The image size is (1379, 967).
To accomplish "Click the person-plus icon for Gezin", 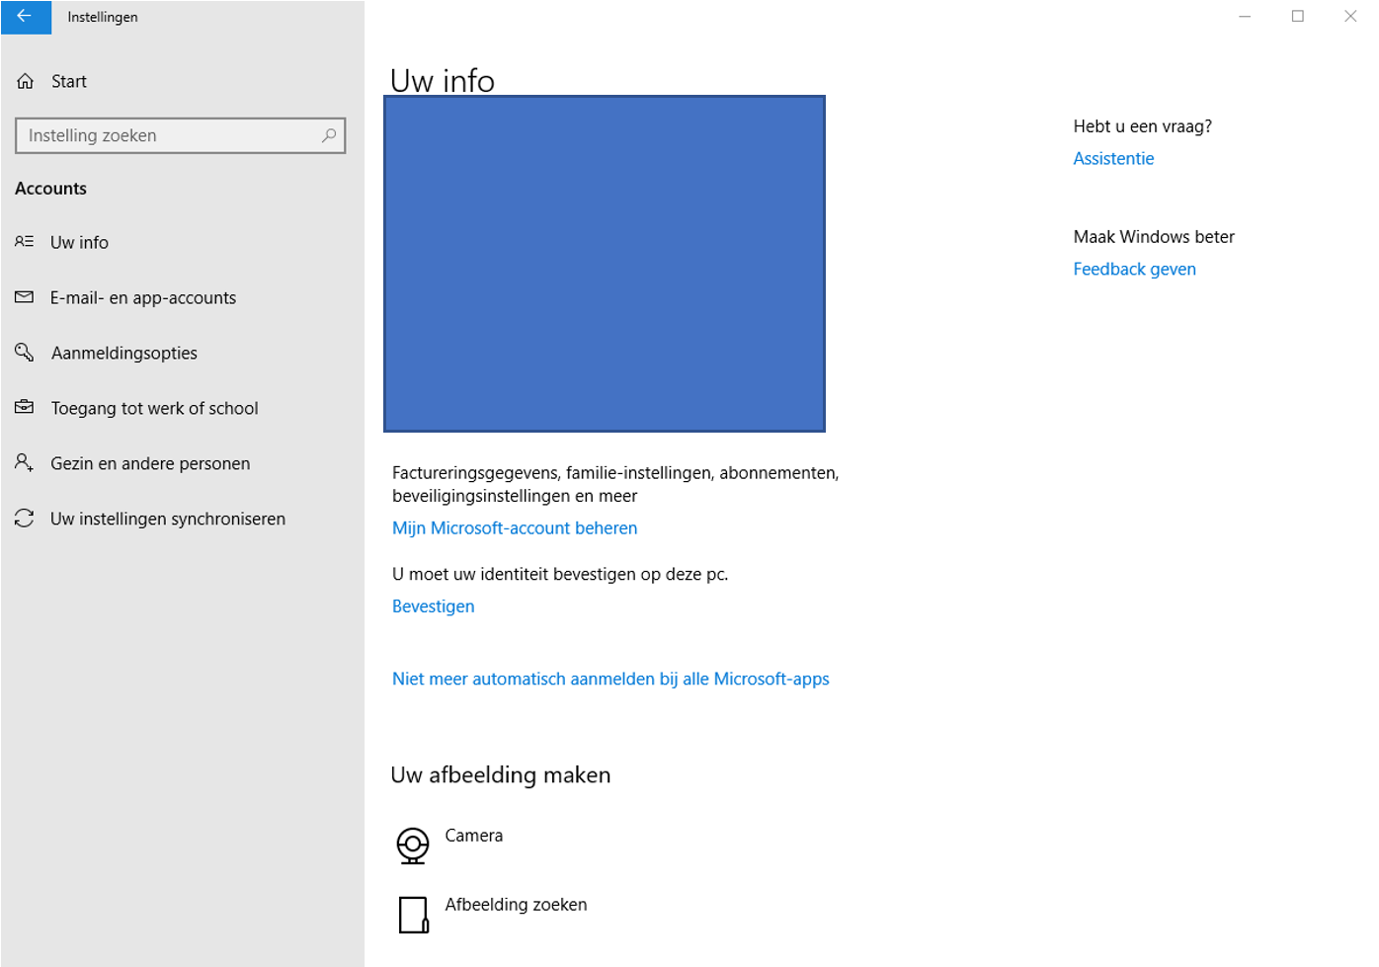I will click(25, 462).
